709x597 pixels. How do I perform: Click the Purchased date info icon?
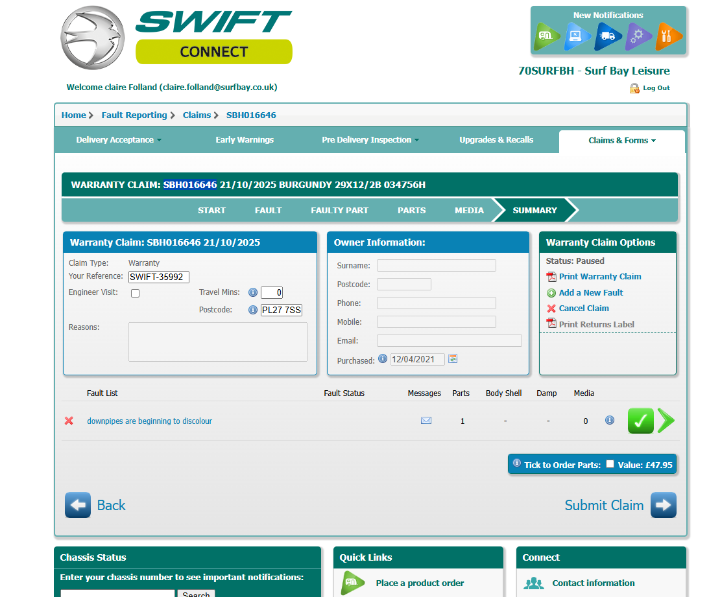coord(383,359)
